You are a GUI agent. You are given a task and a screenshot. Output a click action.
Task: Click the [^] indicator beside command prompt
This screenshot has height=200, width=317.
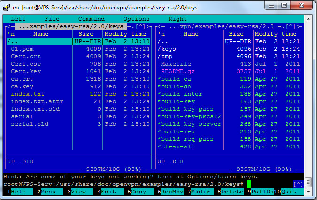[x=298, y=184]
